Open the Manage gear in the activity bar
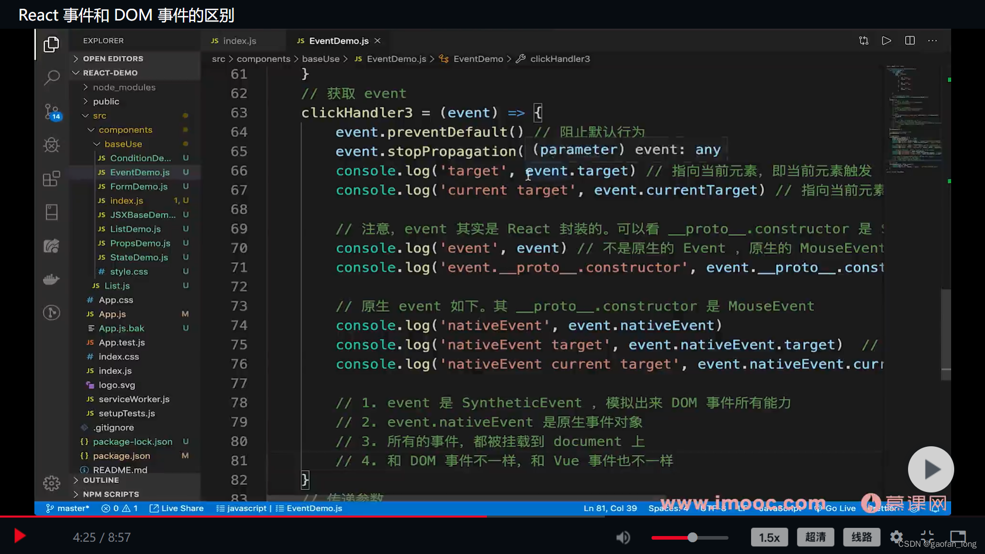Viewport: 985px width, 554px height. pyautogui.click(x=51, y=483)
